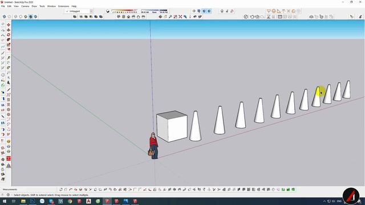This screenshot has height=205, width=365.
Task: Click the pyramid icon at bottom of left toolbar
Action: [x=9, y=166]
